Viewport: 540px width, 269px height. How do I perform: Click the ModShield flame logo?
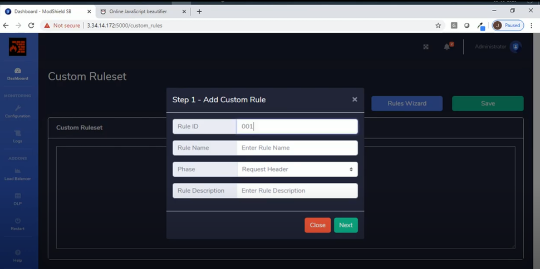click(x=17, y=47)
